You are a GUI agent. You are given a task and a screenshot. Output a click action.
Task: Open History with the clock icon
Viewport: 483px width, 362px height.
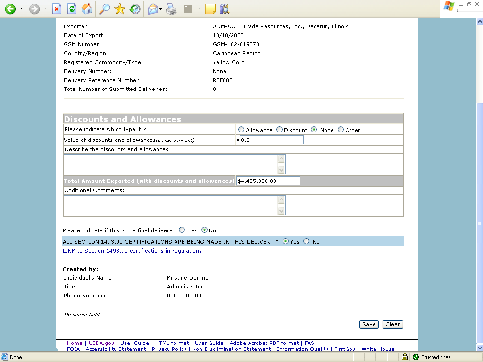tap(135, 9)
